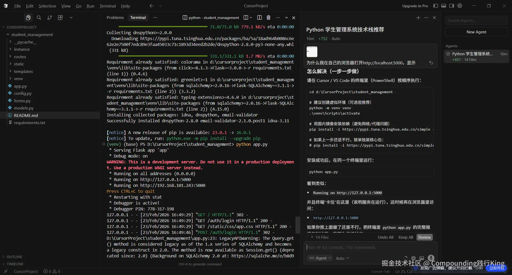Click the New Agent button

click(476, 32)
